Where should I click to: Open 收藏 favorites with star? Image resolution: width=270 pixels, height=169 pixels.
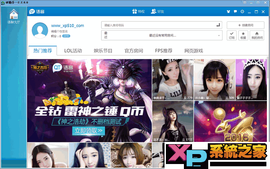[243, 35]
